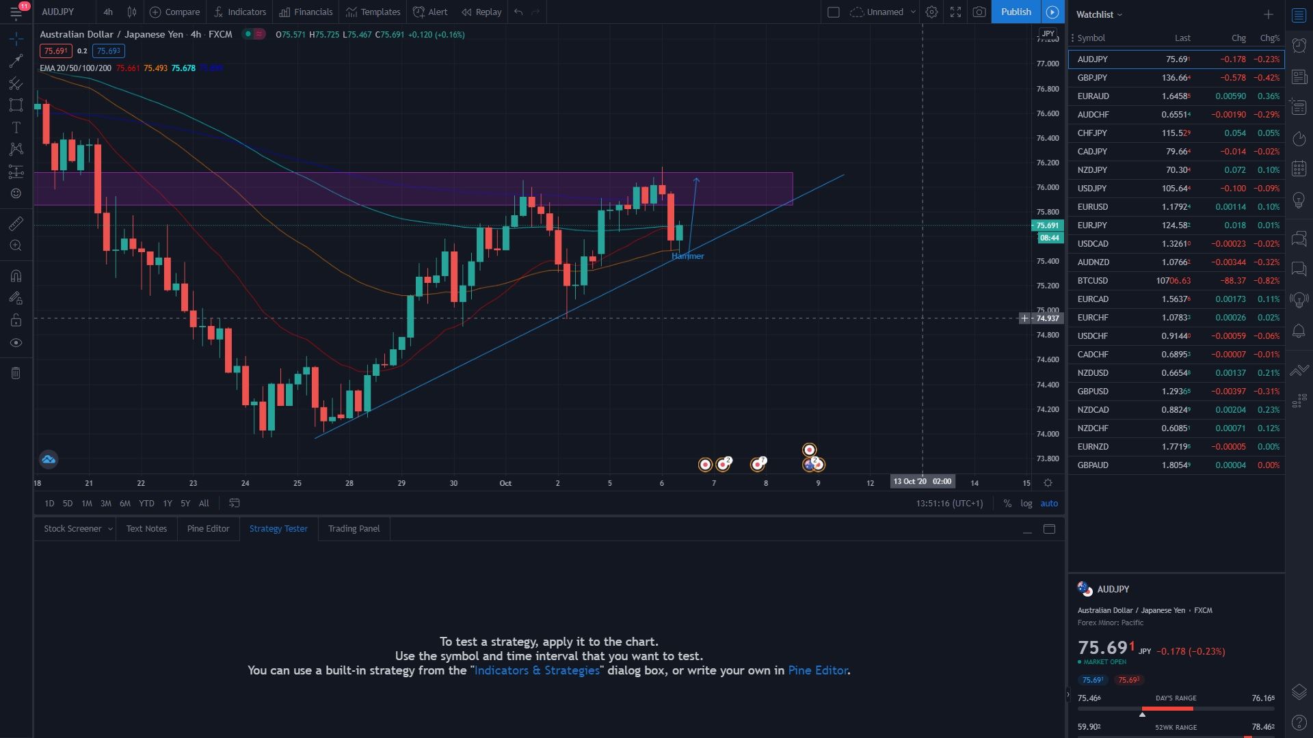Select the Text annotation tool
The width and height of the screenshot is (1313, 738).
tap(16, 128)
